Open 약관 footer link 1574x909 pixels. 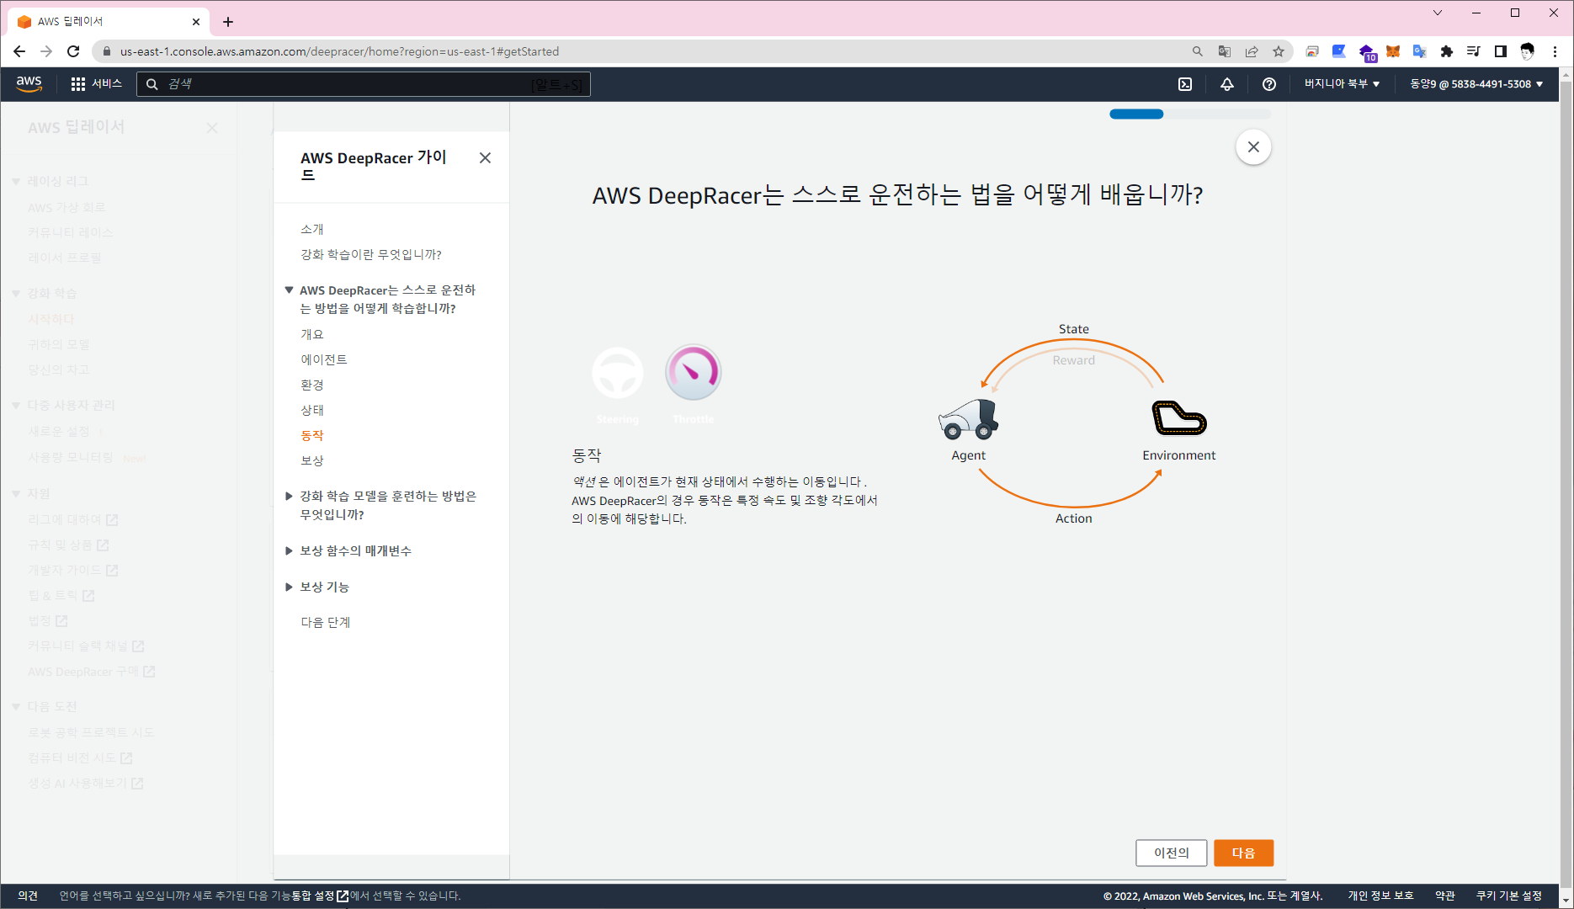tap(1445, 896)
